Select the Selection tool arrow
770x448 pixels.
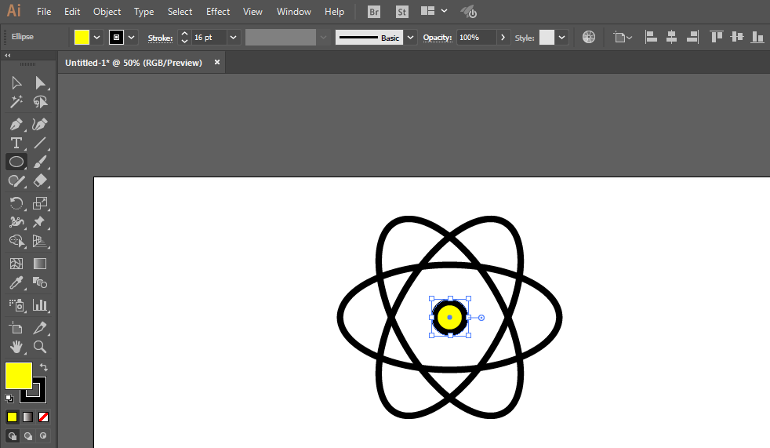(x=16, y=82)
